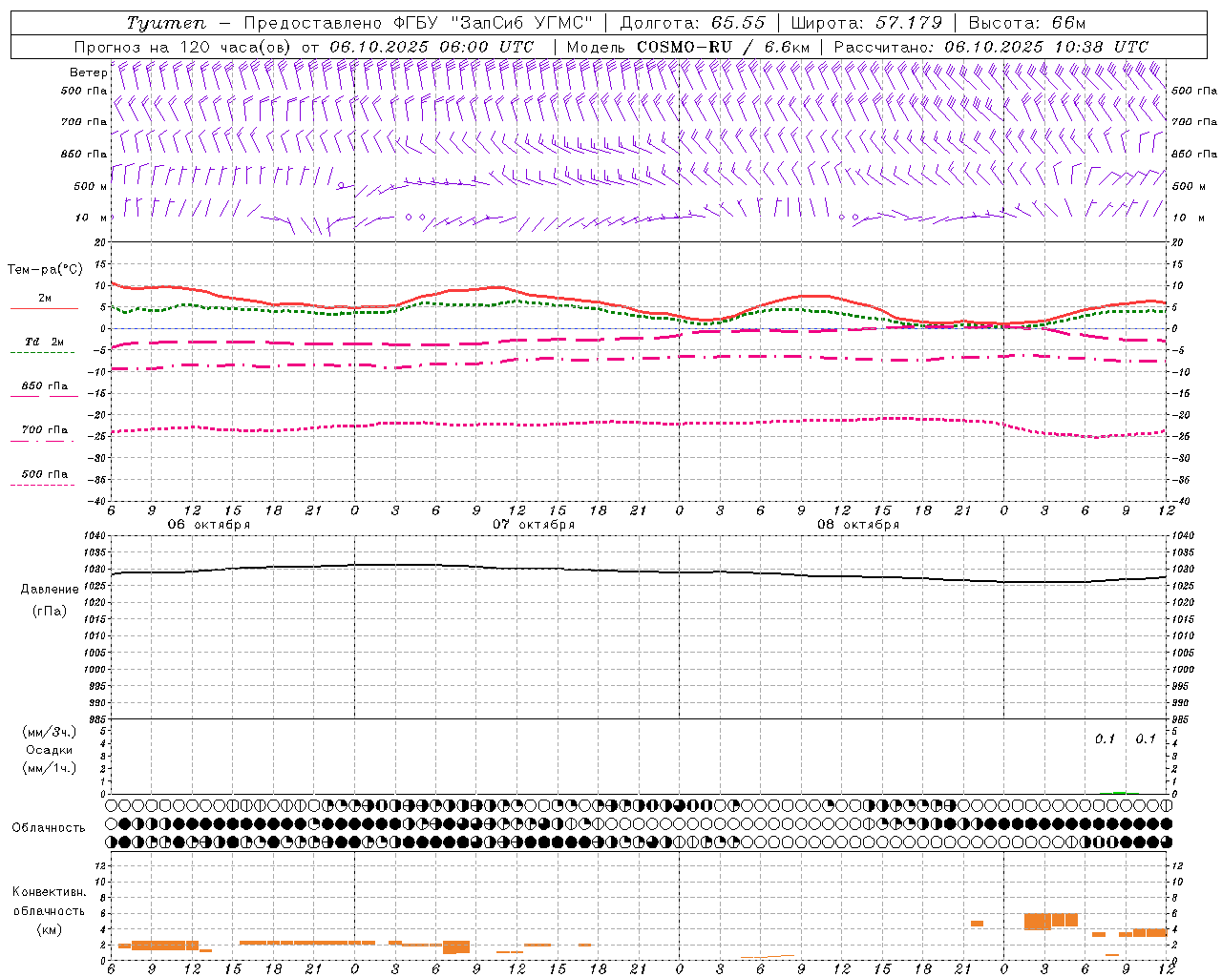Click the '10 м' wind level label on the left

pos(91,218)
